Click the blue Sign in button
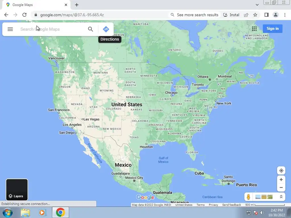 tap(273, 29)
